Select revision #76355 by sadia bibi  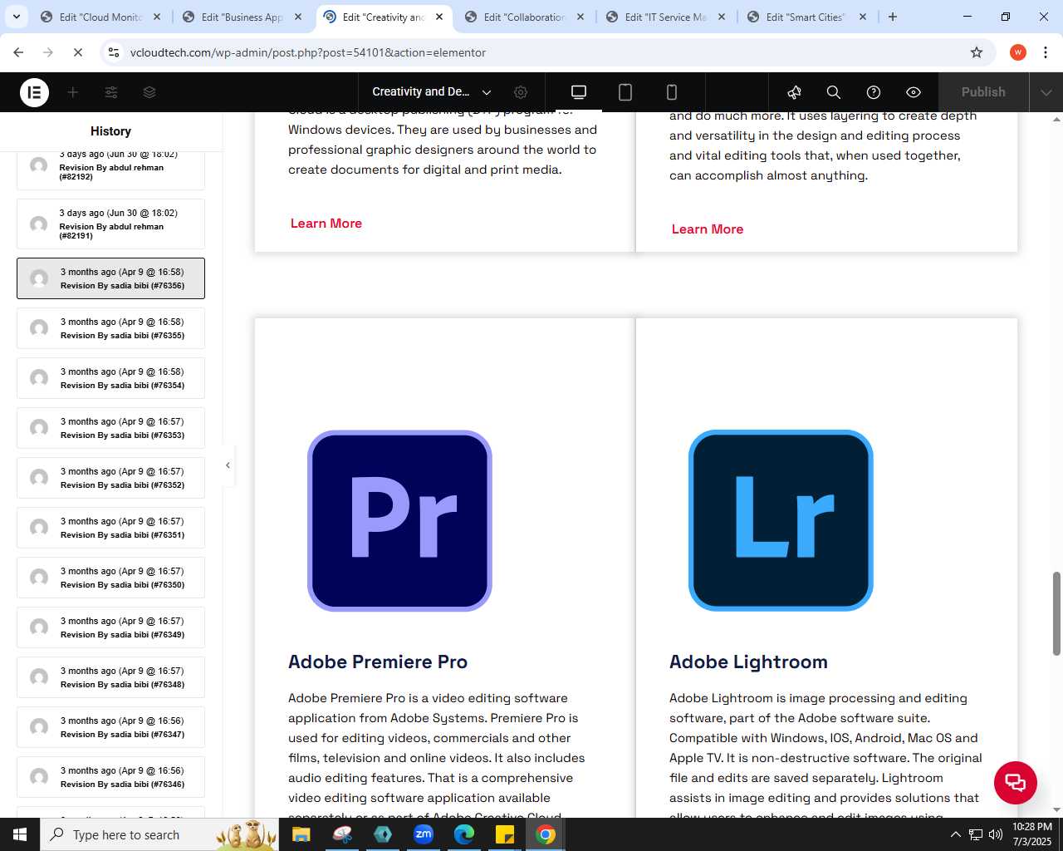[110, 328]
